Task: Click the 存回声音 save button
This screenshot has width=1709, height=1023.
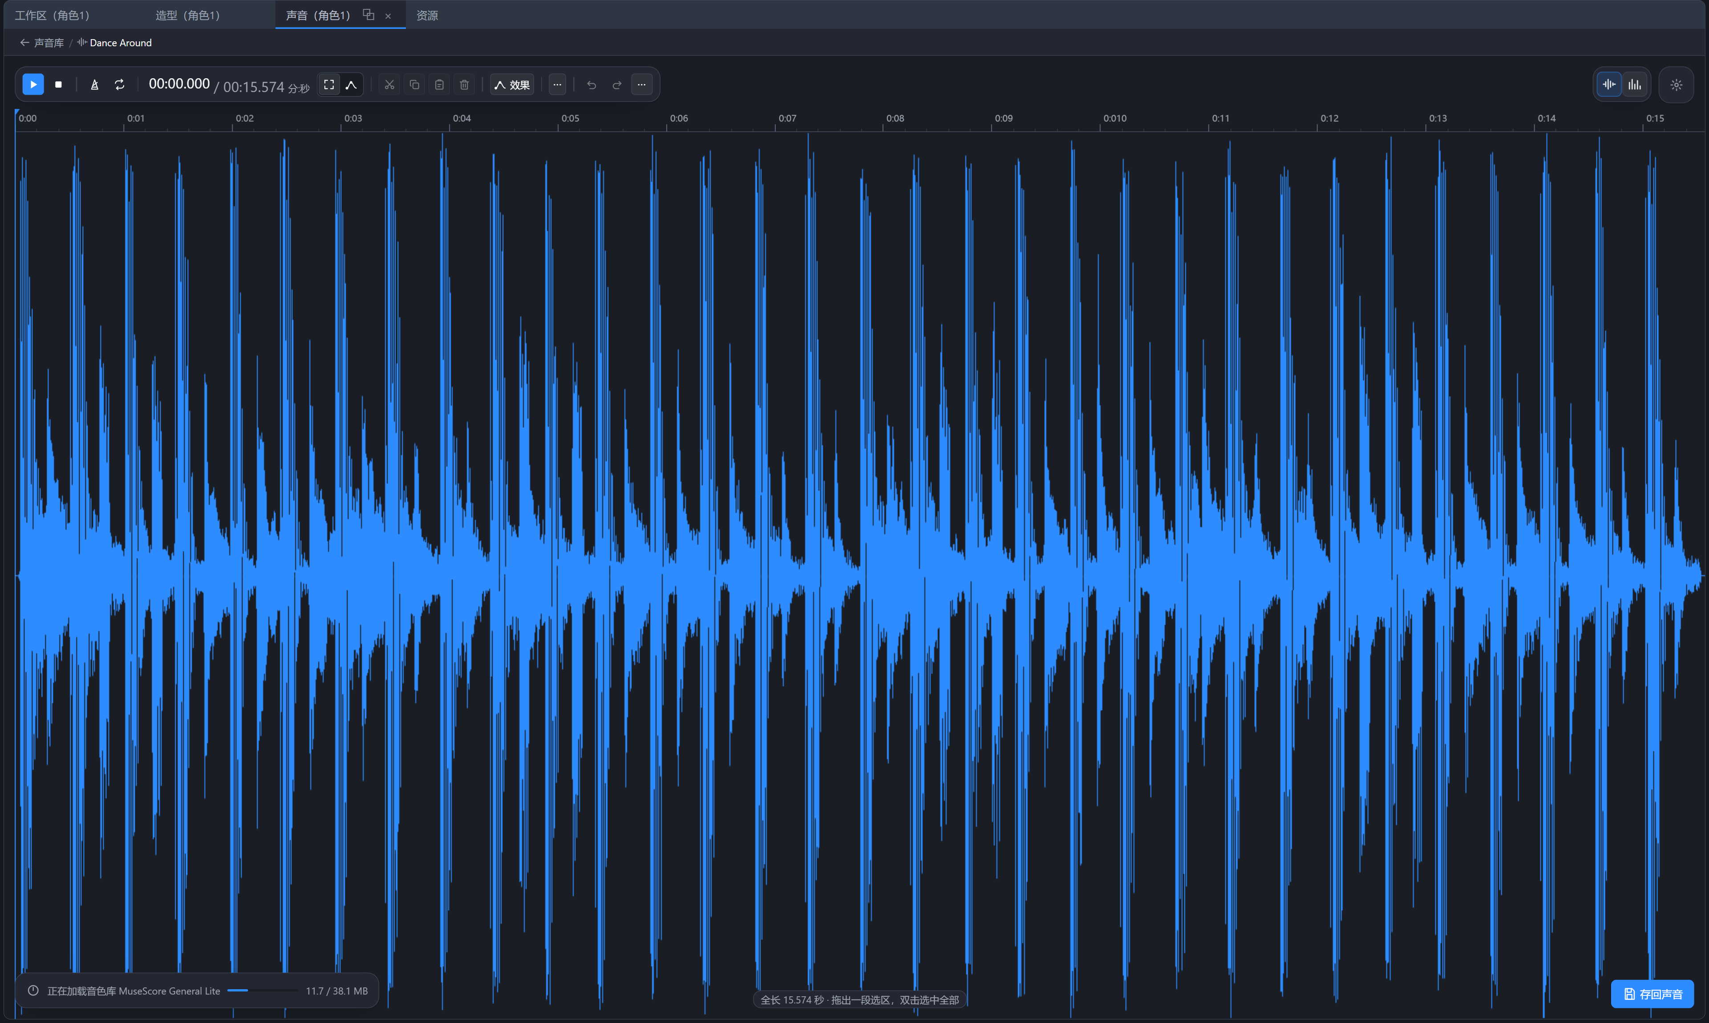Action: click(1652, 993)
